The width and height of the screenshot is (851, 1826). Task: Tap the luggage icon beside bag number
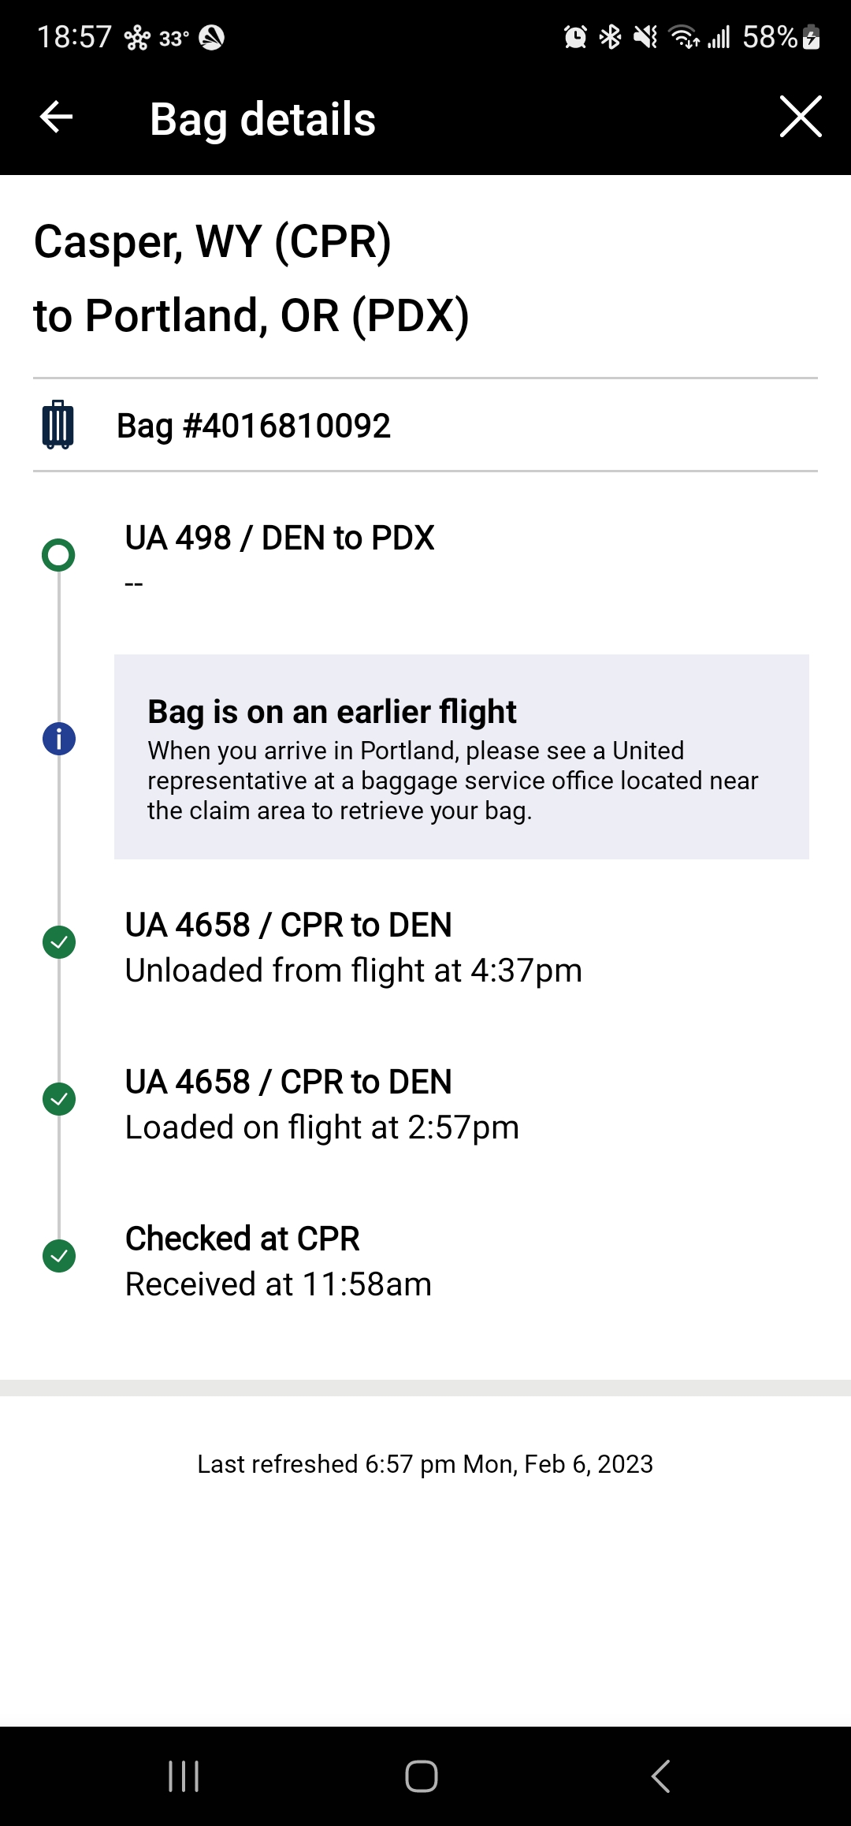tap(58, 425)
